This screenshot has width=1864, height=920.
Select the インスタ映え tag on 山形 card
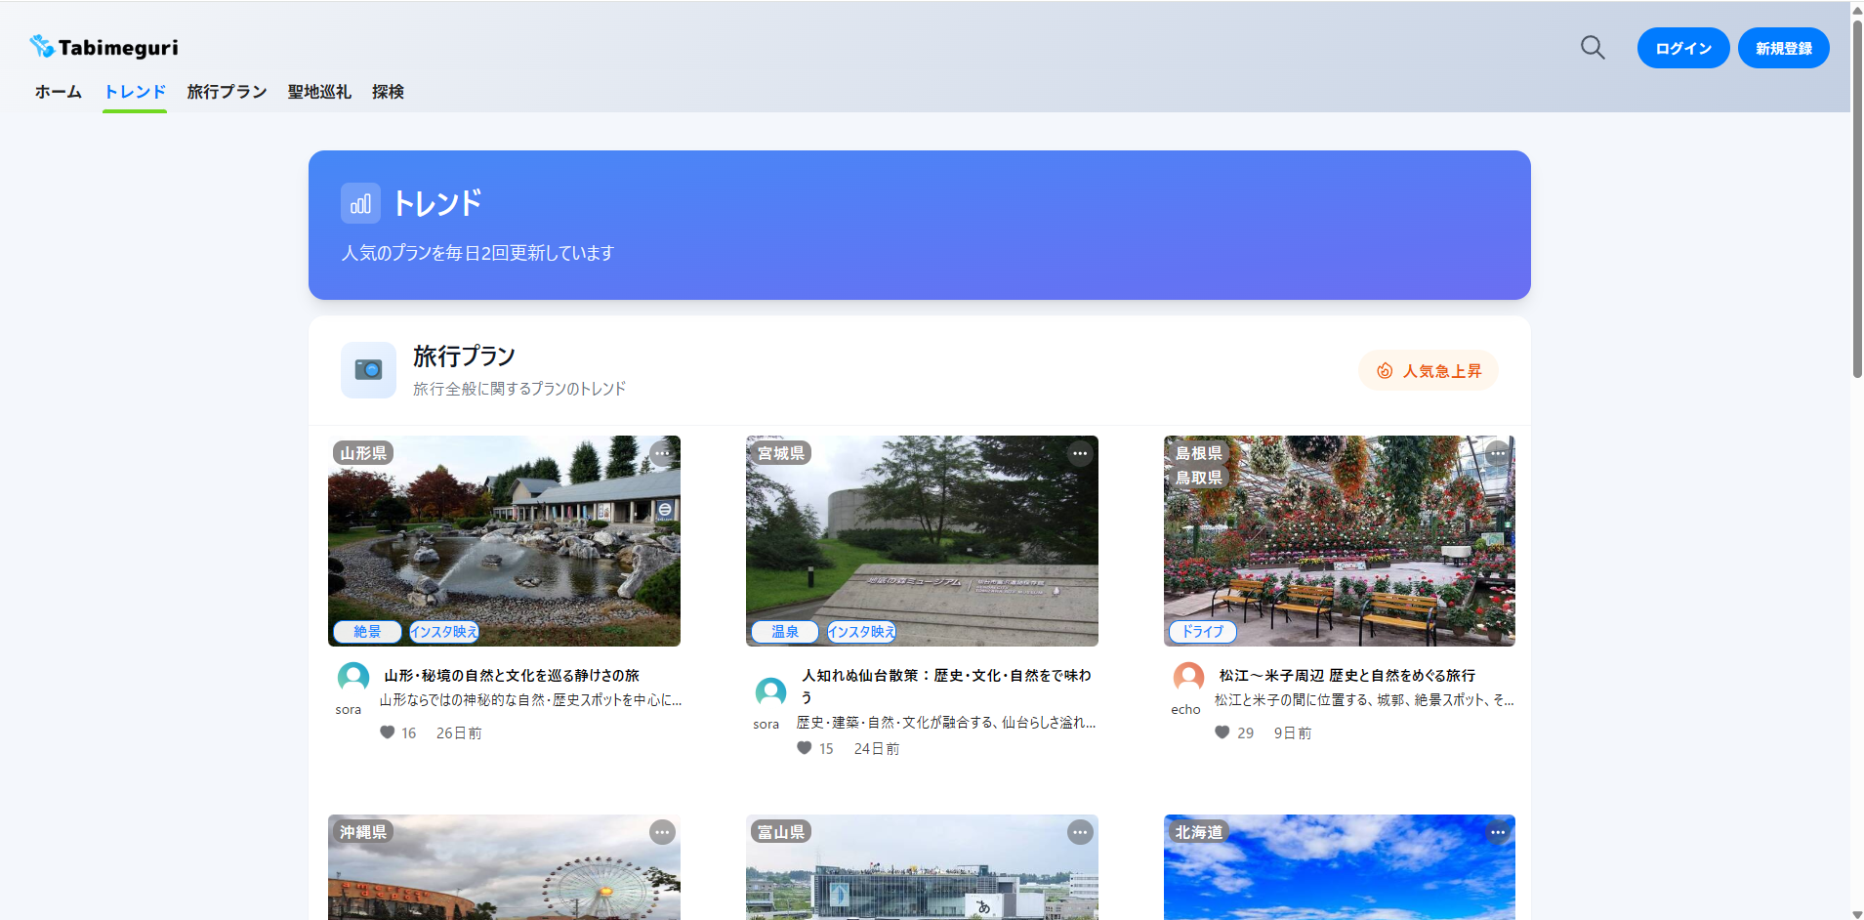pos(444,632)
